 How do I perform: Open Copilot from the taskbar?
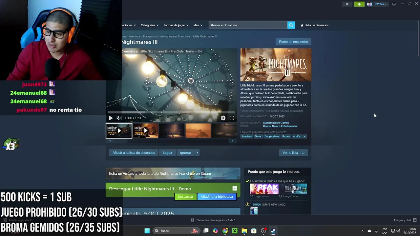pos(215,231)
